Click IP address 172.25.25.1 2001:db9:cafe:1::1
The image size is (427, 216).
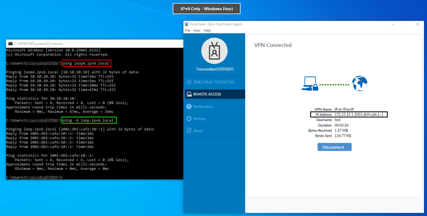point(359,115)
